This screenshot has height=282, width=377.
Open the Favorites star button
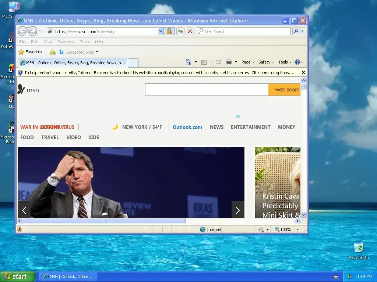tap(30, 52)
